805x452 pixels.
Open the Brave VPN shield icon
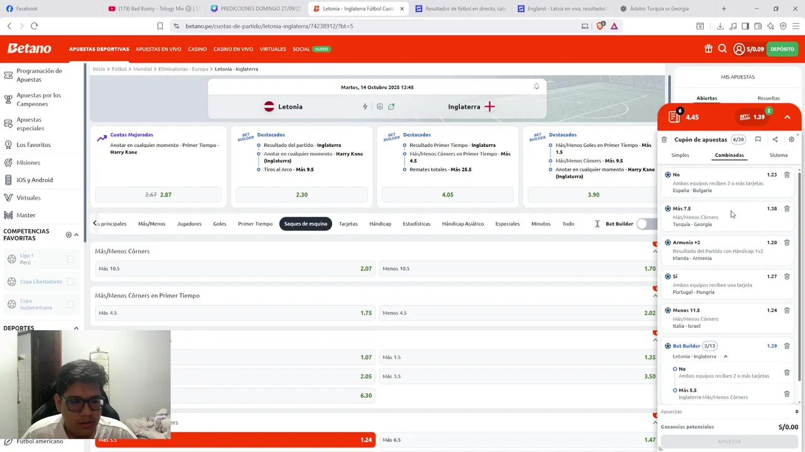(x=783, y=26)
